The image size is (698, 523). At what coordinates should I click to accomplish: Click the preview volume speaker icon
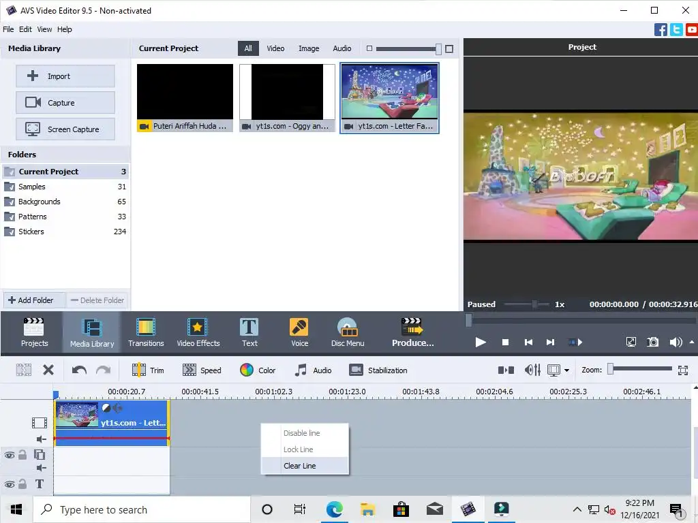coord(676,342)
